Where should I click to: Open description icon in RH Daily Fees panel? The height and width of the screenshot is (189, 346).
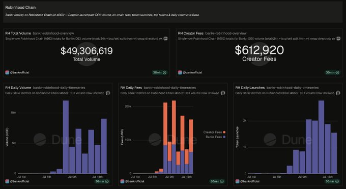(x=223, y=93)
